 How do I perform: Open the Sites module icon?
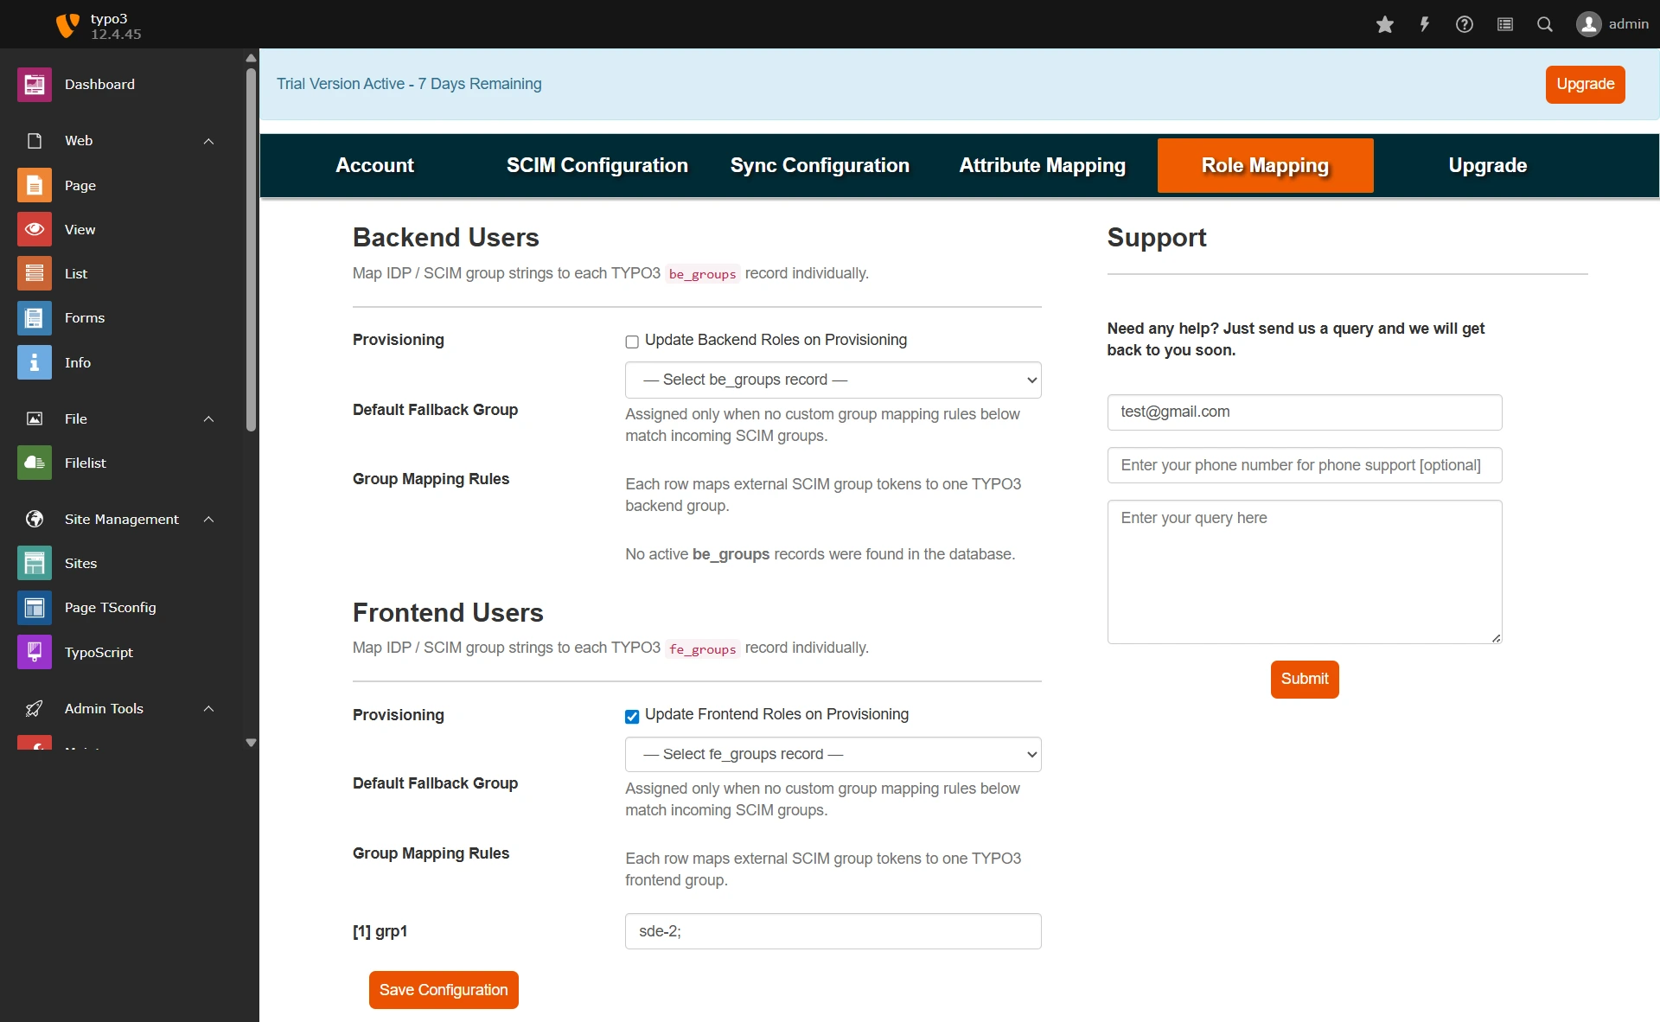click(35, 563)
